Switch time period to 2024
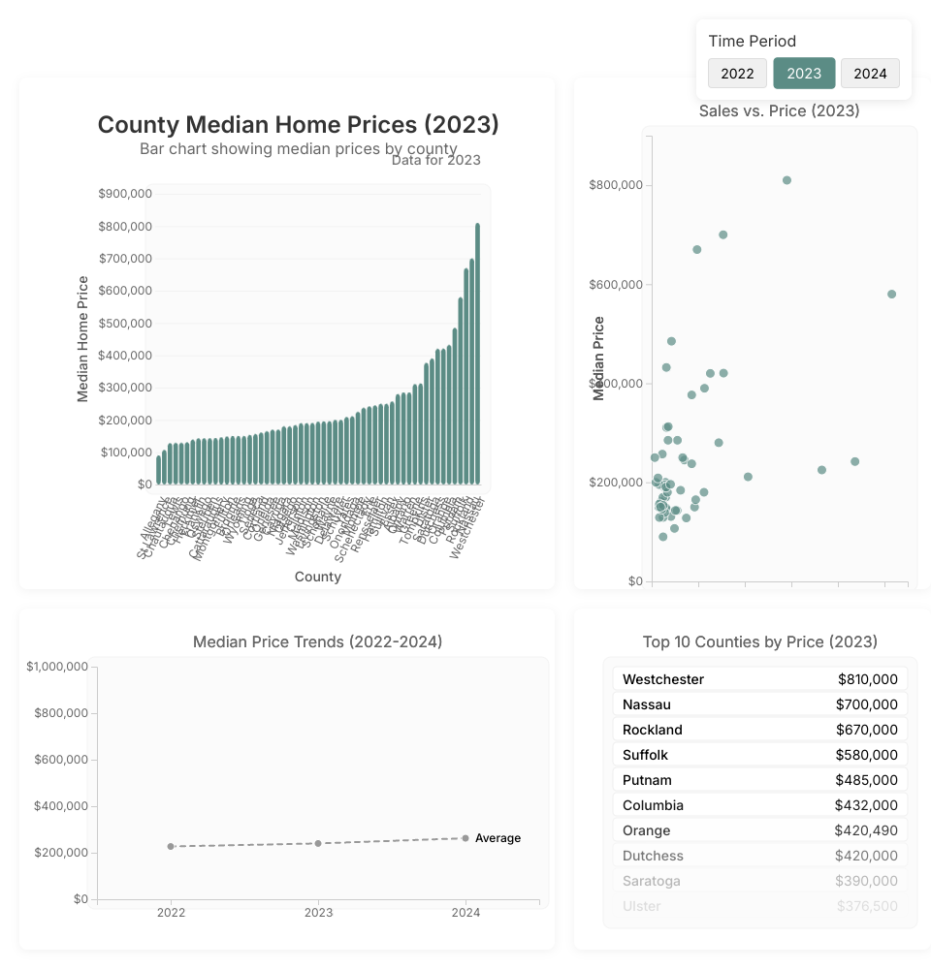Image resolution: width=931 pixels, height=969 pixels. 870,74
